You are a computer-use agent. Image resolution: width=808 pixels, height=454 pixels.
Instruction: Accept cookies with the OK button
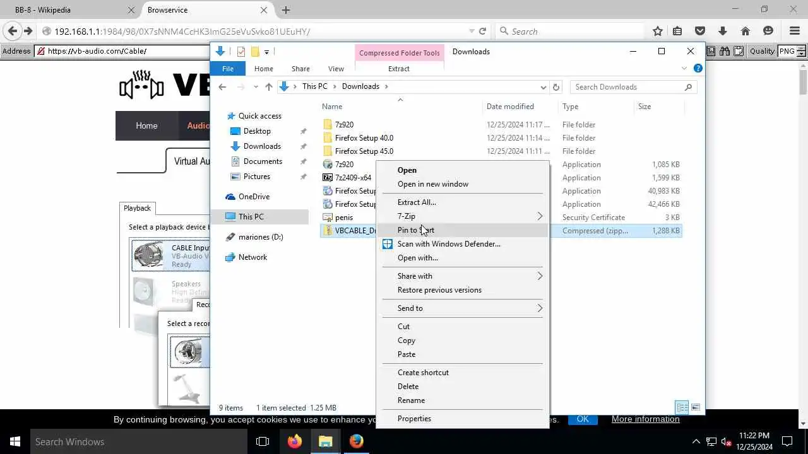(583, 419)
